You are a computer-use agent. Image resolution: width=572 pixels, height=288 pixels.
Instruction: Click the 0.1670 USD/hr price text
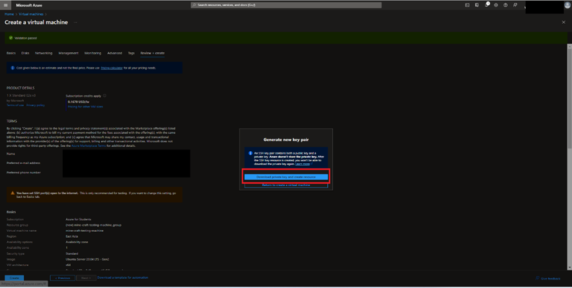[79, 102]
